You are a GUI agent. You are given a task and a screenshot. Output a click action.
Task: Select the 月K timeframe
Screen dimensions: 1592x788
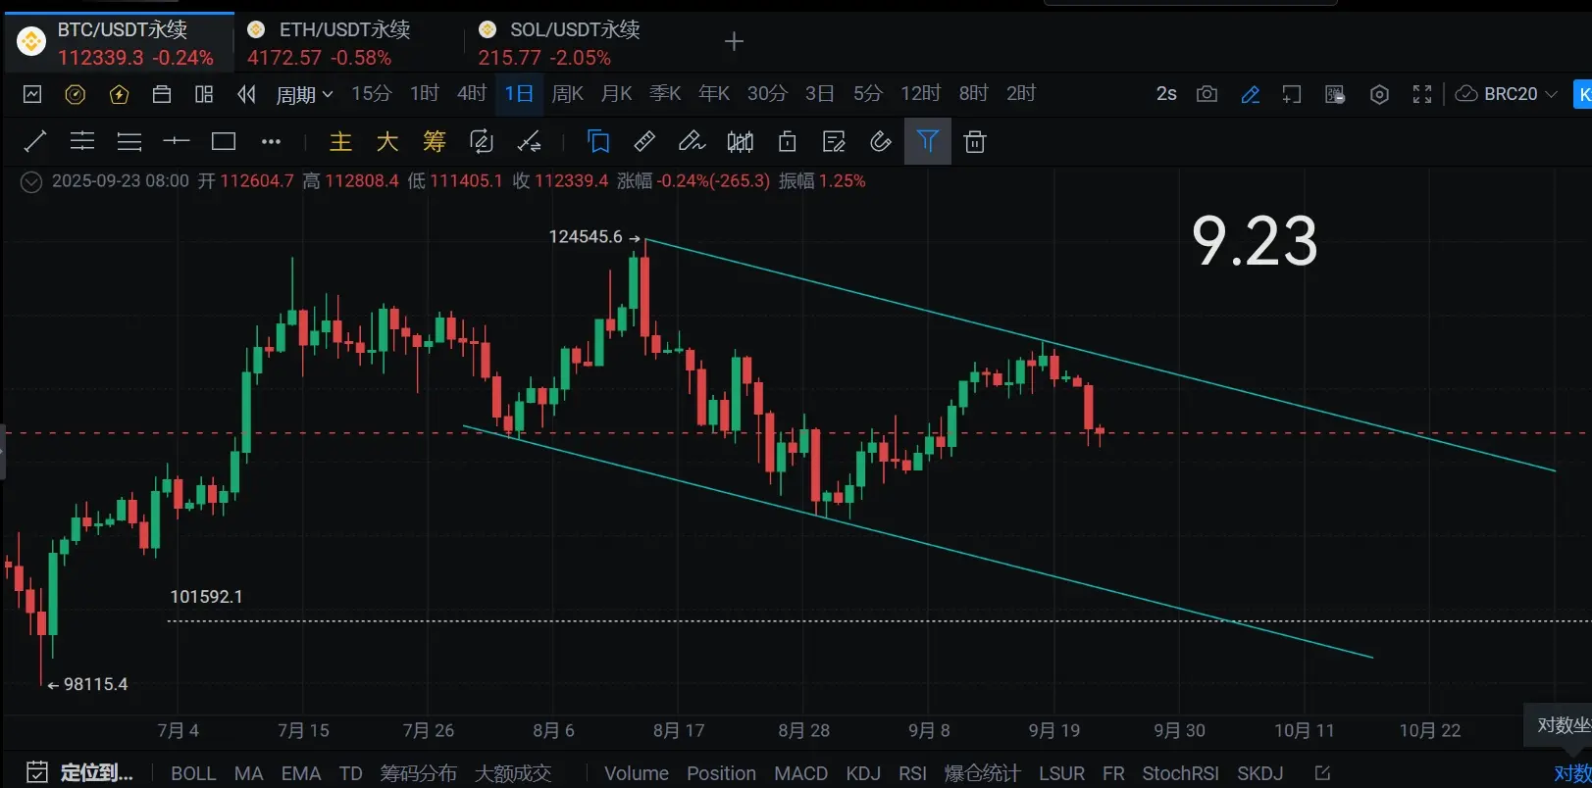617,93
